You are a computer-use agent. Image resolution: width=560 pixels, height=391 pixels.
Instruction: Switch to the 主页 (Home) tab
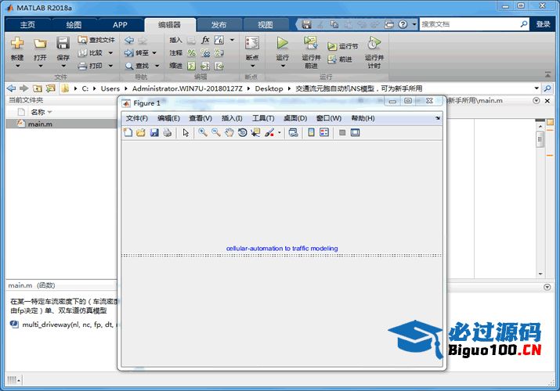(x=27, y=24)
